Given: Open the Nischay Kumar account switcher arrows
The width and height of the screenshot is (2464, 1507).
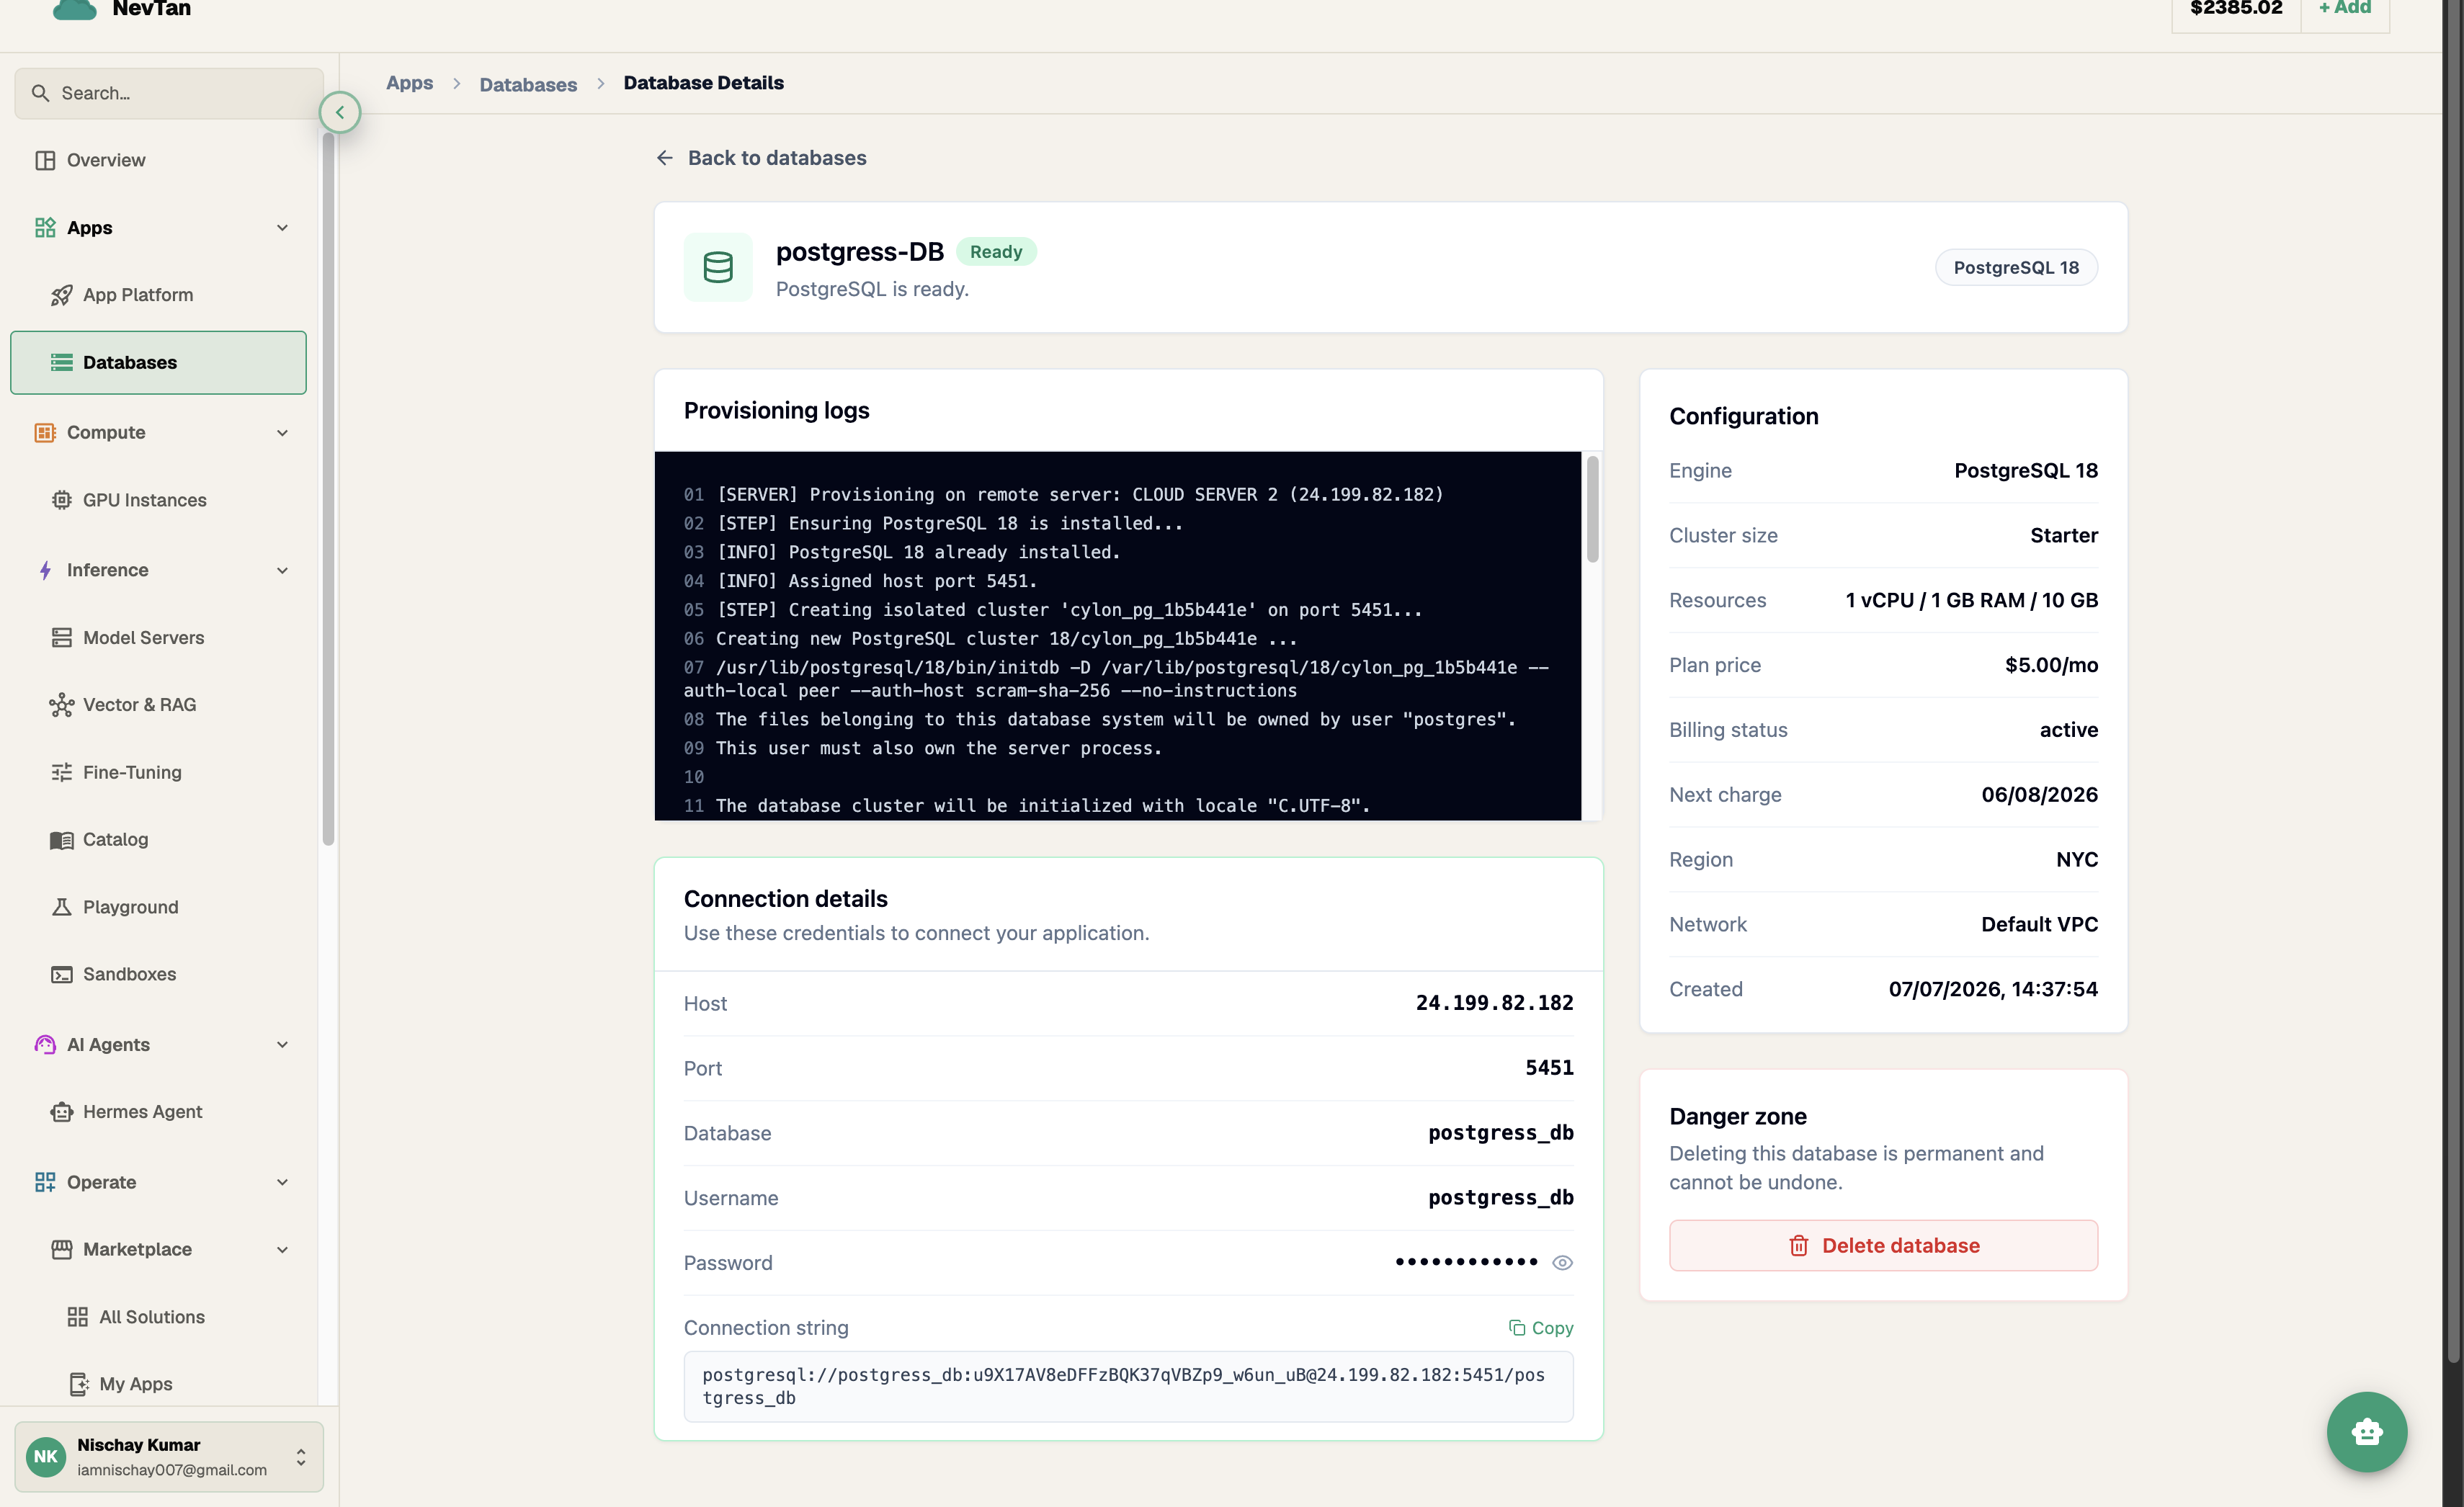Looking at the screenshot, I should pos(301,1457).
